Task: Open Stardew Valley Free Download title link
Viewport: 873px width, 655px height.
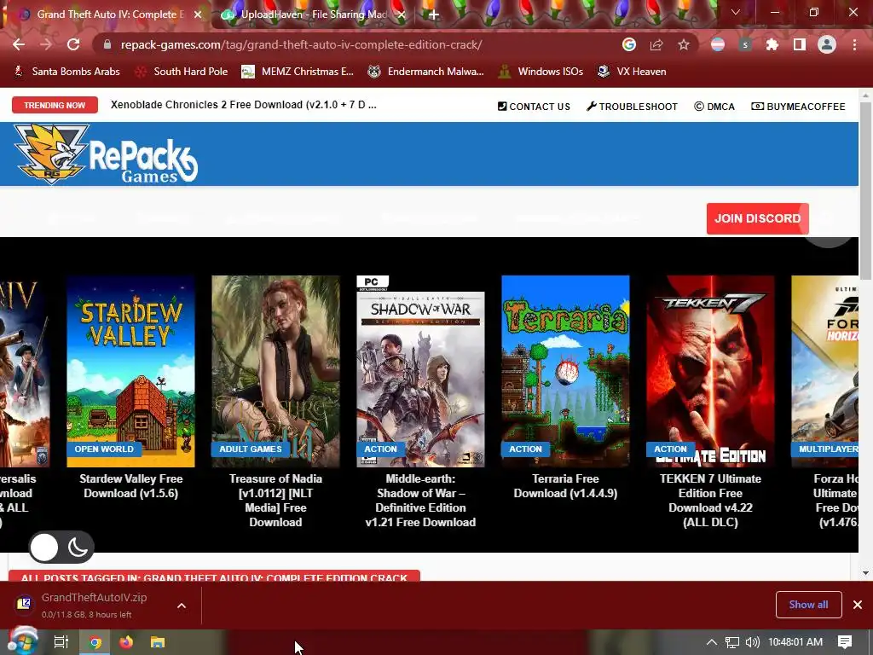Action: [x=130, y=485]
